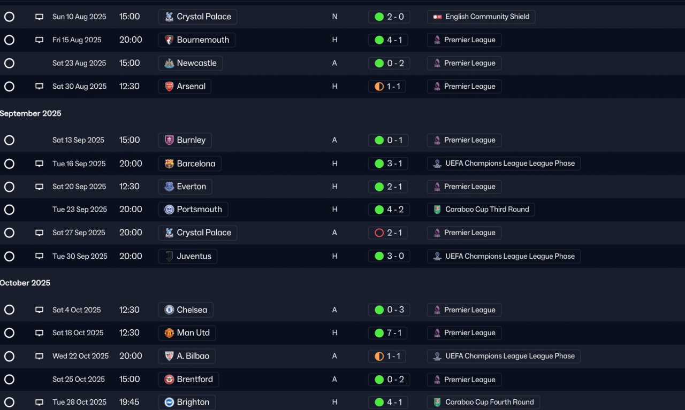The height and width of the screenshot is (410, 685).
Task: Click the Chelsea club crest
Action: coord(169,310)
